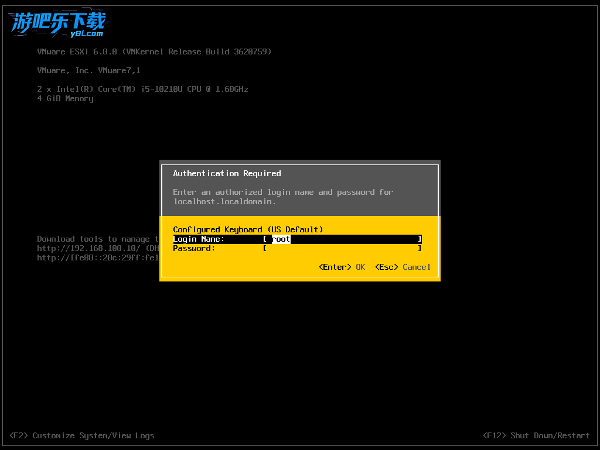Click the 'Enter an authorized login name' prompt
The width and height of the screenshot is (600, 450).
[x=283, y=192]
